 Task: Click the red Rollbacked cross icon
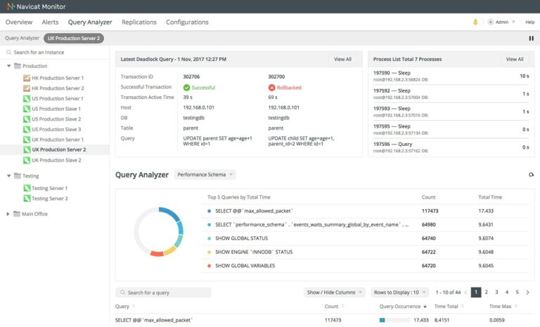(x=271, y=88)
